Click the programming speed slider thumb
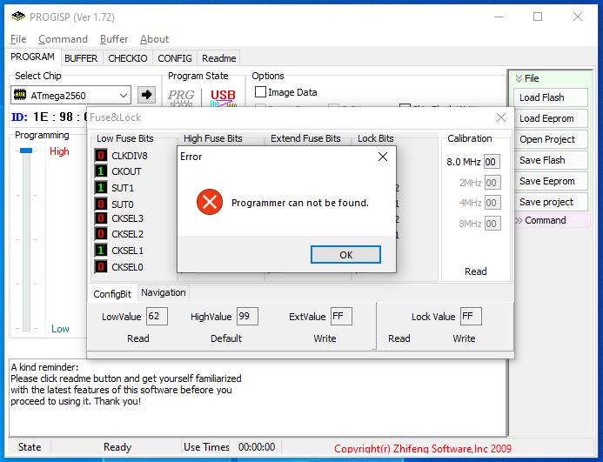Viewport: 603px width, 462px height. 26,151
